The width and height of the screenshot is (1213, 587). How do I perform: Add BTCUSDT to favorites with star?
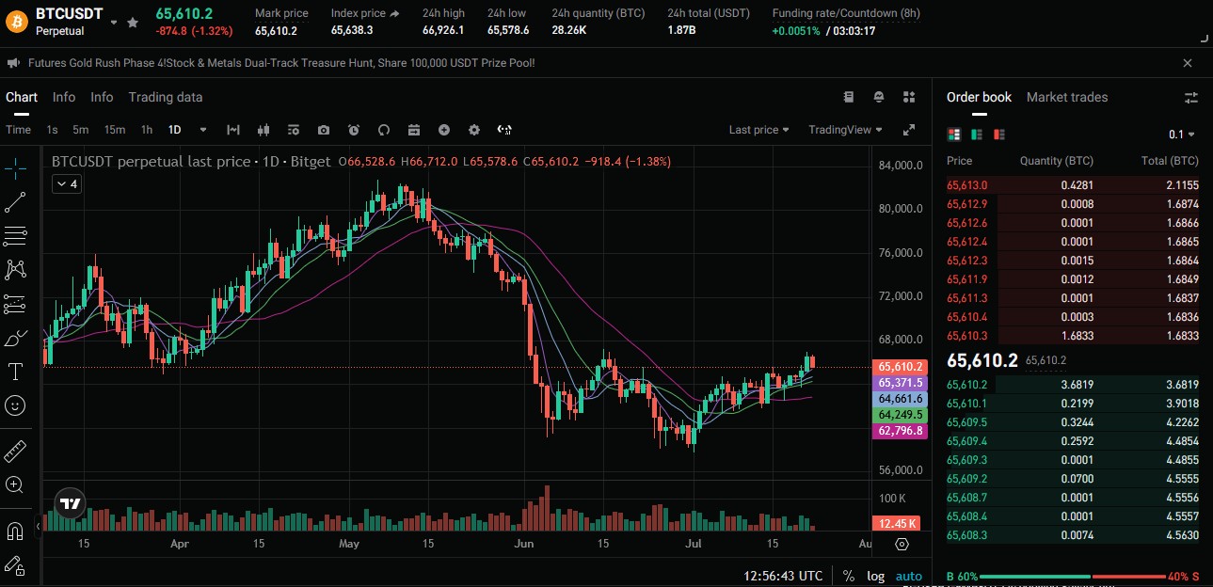133,22
